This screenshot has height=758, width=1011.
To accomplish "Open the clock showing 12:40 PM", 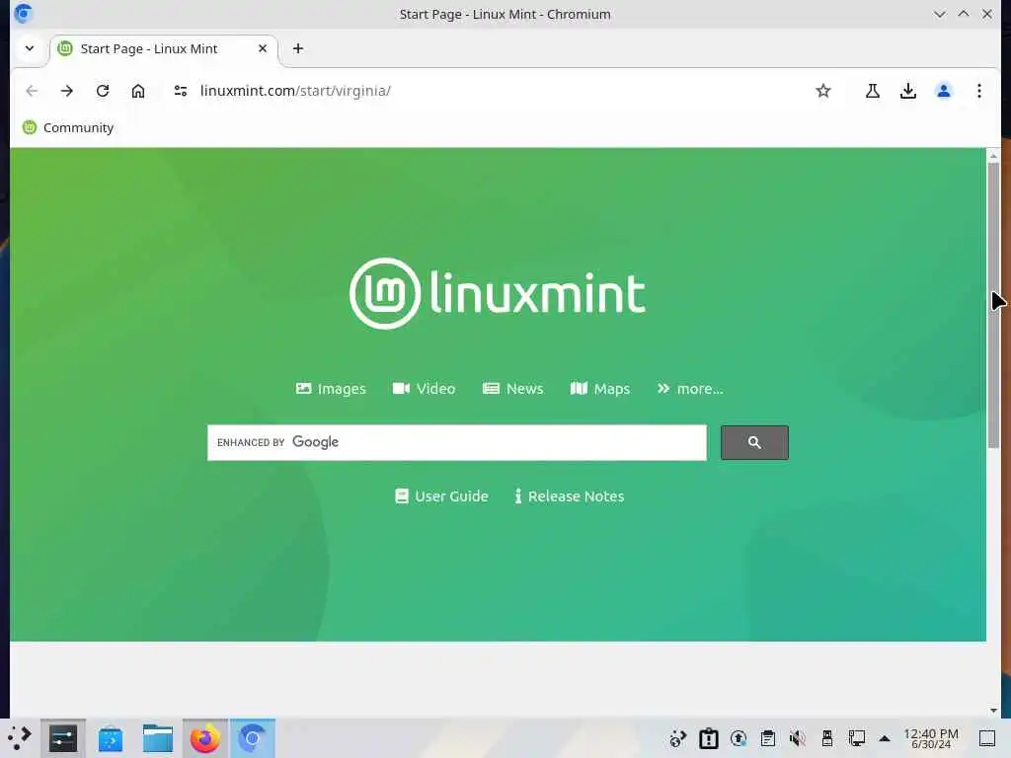I will (x=931, y=738).
